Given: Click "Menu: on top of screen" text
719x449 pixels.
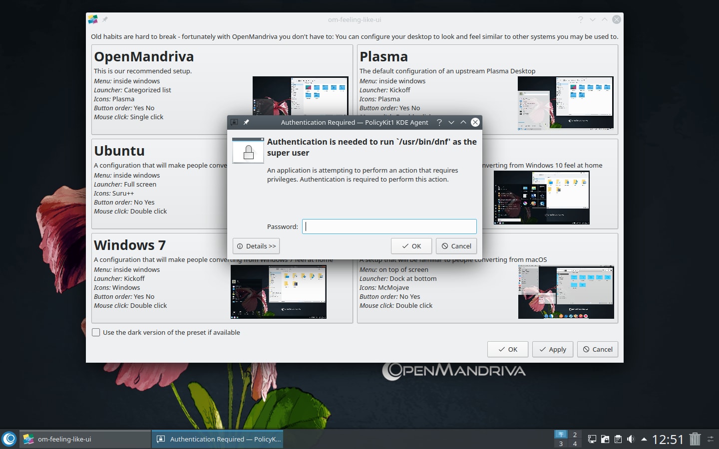Looking at the screenshot, I should pyautogui.click(x=394, y=269).
